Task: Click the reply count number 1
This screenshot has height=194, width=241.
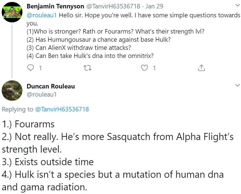Action: point(40,68)
